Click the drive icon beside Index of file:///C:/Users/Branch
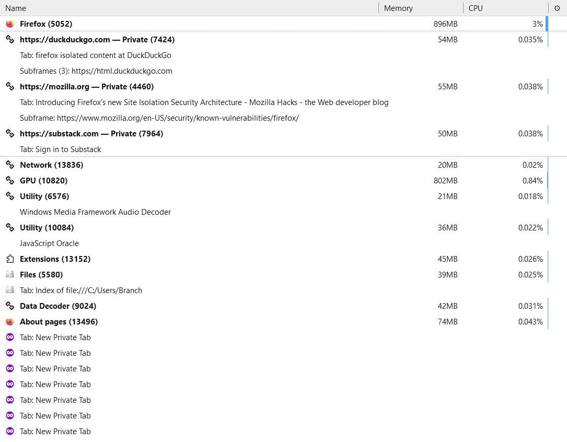Image resolution: width=567 pixels, height=442 pixels. (10, 290)
